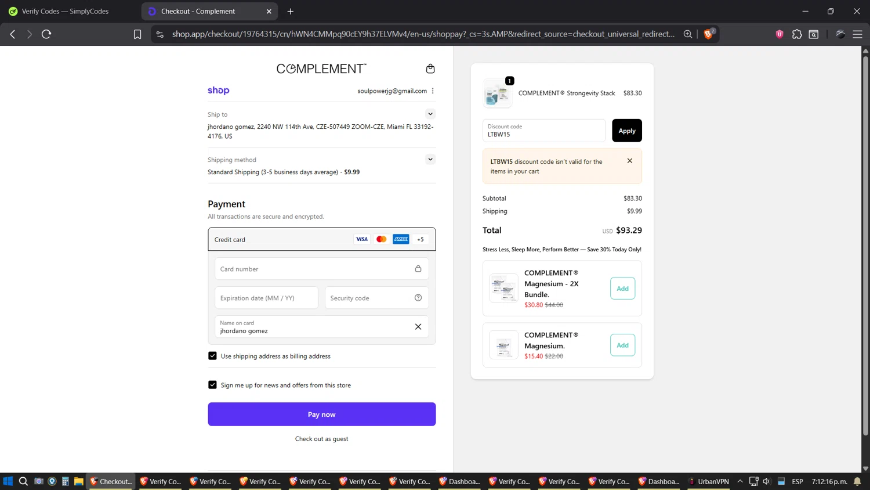Click the Name on card field

pyautogui.click(x=321, y=327)
